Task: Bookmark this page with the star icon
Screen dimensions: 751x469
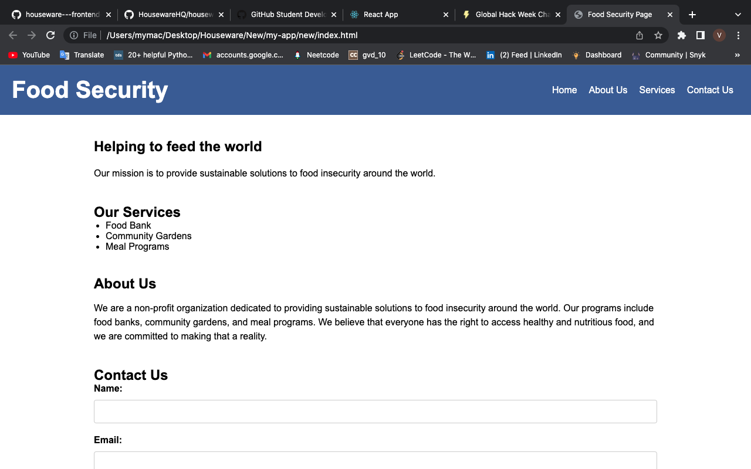Action: (x=658, y=35)
